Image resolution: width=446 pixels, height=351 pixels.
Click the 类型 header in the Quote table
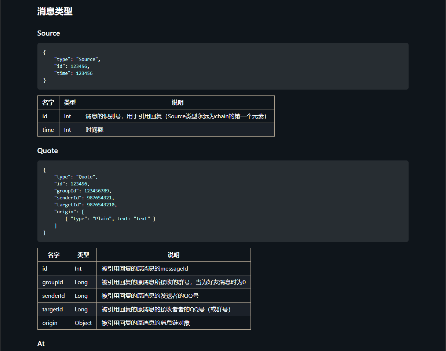[x=83, y=255]
